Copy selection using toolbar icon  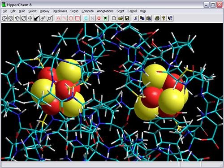[x=142, y=18]
